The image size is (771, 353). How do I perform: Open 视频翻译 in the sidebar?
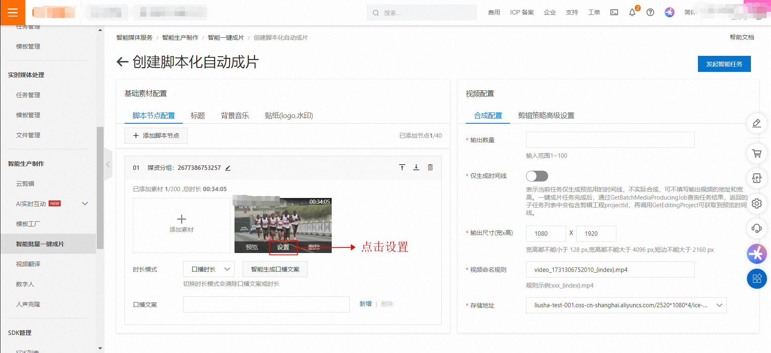(x=28, y=264)
